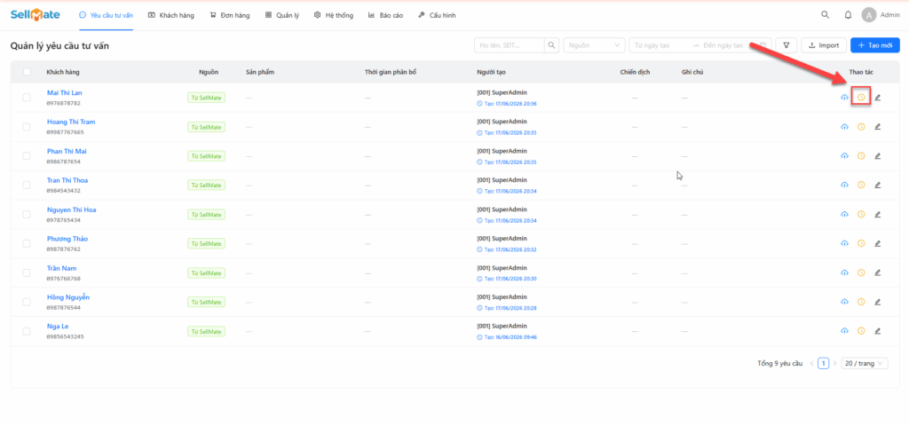
Task: Tick the checkbox for Nguyen Thi Hoa
Action: [x=27, y=214]
